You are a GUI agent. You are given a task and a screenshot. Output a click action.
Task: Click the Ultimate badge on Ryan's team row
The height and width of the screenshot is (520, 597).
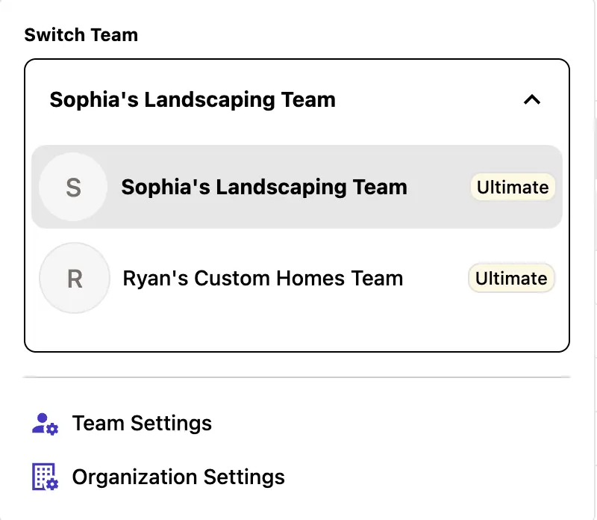coord(511,279)
